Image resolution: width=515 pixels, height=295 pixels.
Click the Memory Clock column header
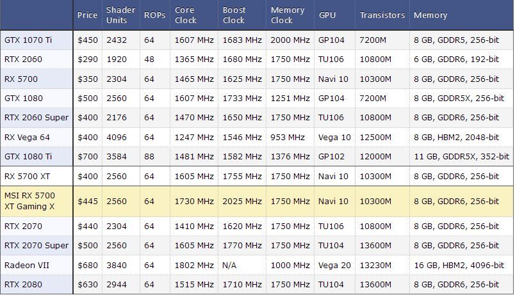click(x=288, y=15)
